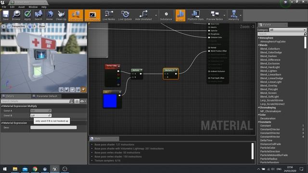Viewport: 308px width, 173px height.
Task: Open viewport options dropdown arrow
Action: (x=3, y=26)
